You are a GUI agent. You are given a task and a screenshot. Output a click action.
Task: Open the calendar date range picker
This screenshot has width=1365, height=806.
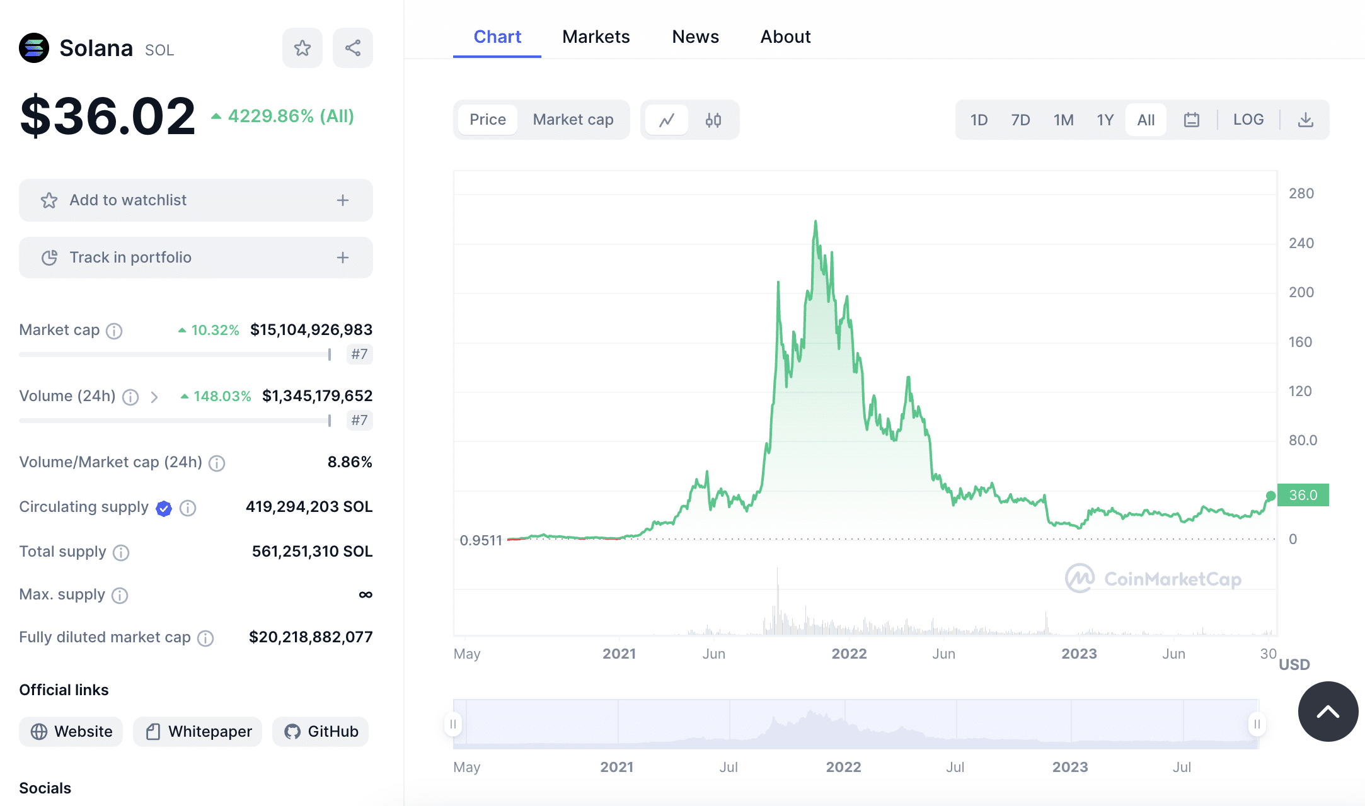click(1191, 120)
